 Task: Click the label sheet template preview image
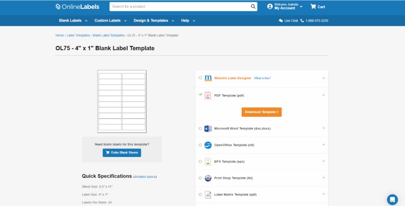point(122,102)
